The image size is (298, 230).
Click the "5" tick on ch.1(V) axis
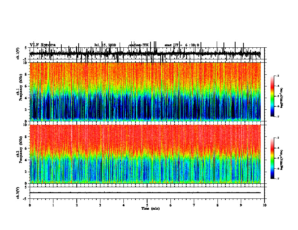(25, 48)
